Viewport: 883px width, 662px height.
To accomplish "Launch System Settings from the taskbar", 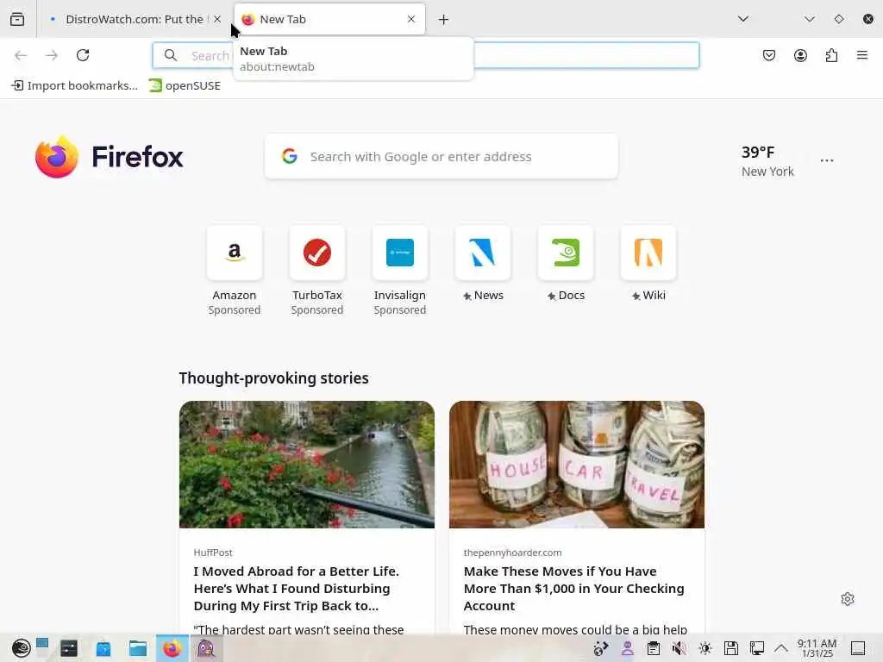I will 69,648.
